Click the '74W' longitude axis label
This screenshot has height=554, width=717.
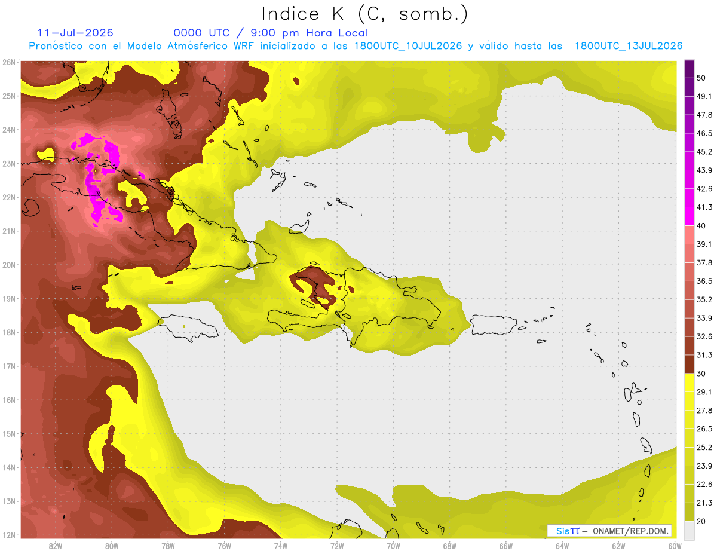pos(280,546)
